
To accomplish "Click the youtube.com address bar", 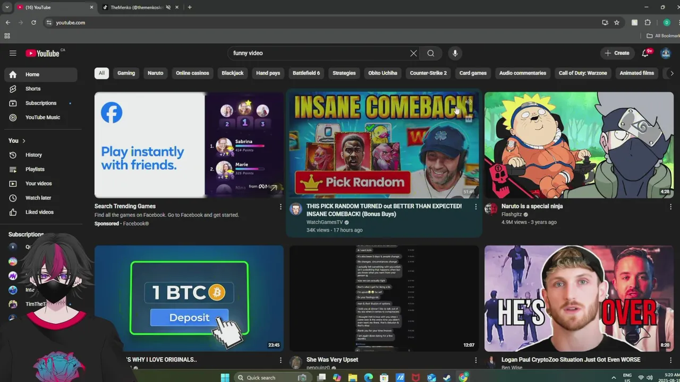I will (x=319, y=22).
